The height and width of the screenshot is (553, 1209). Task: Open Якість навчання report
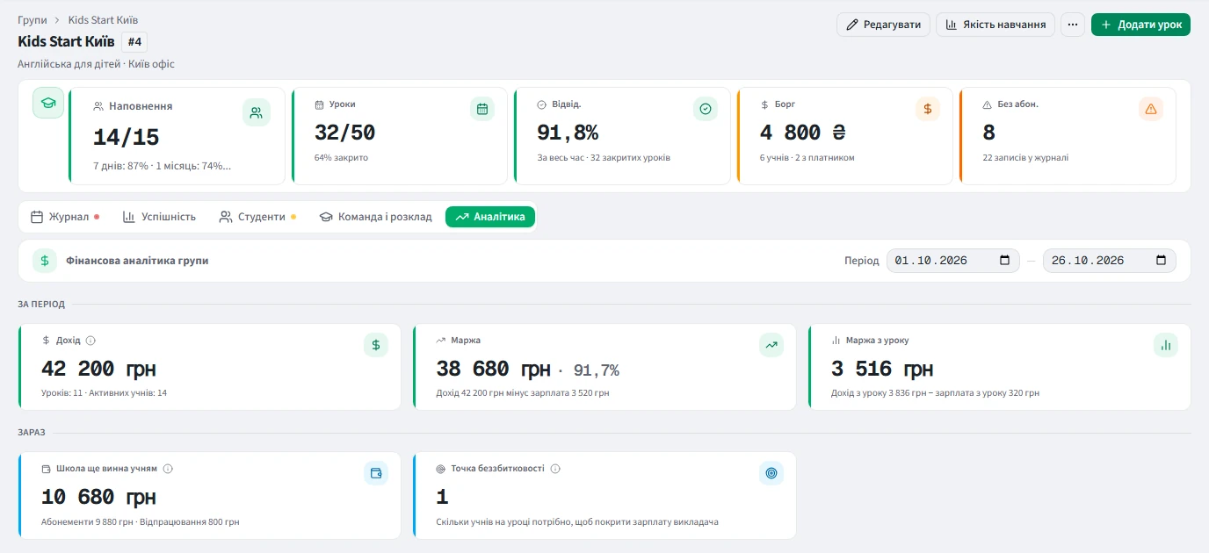point(995,25)
